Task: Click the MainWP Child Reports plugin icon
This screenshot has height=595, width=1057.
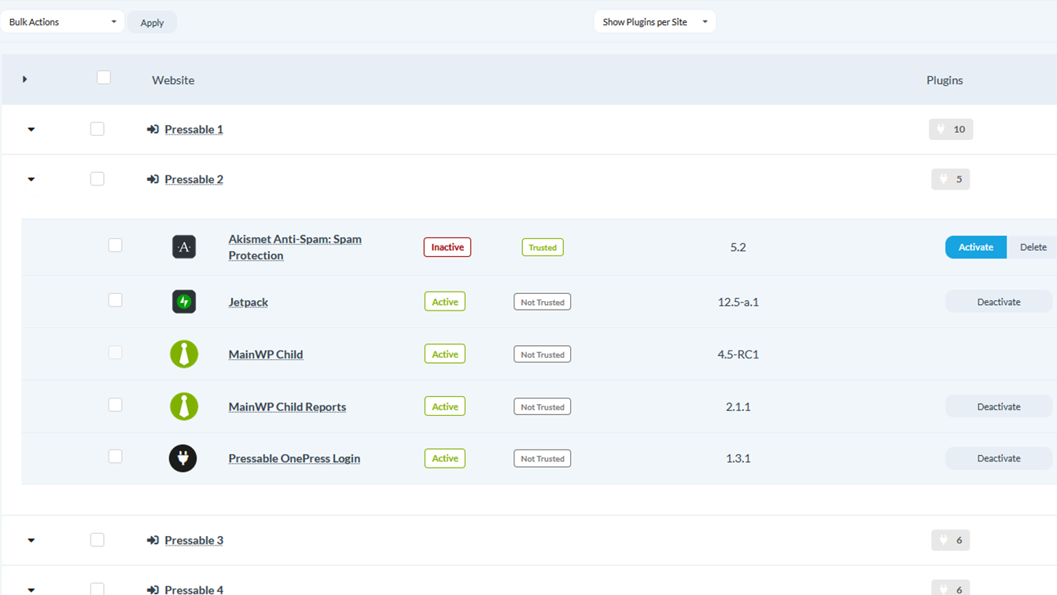Action: coord(184,406)
